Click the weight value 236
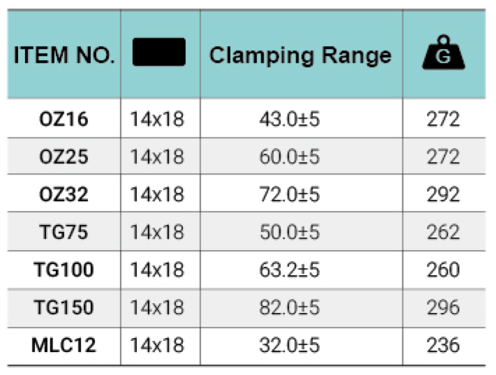496x375 pixels. (443, 345)
